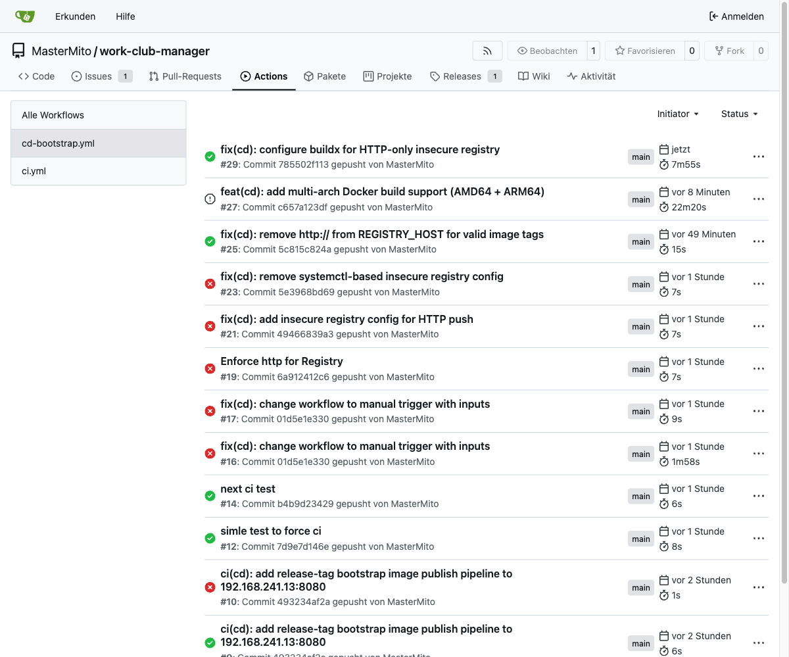Expand the Initiator filter dropdown
The height and width of the screenshot is (657, 789).
(677, 114)
